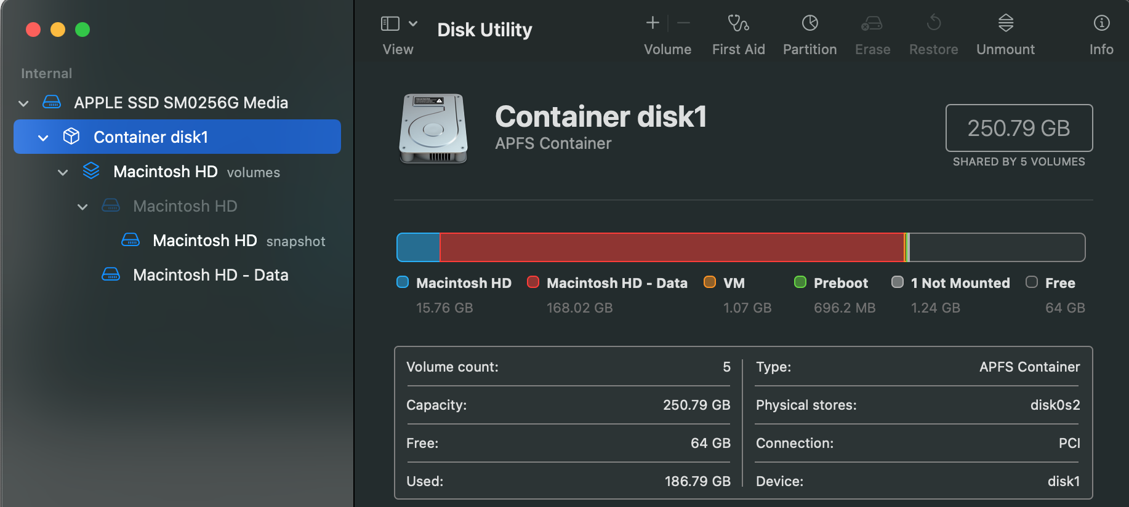Select APPLE SSD SM0256G Media disk
The height and width of the screenshot is (507, 1129).
coord(180,103)
